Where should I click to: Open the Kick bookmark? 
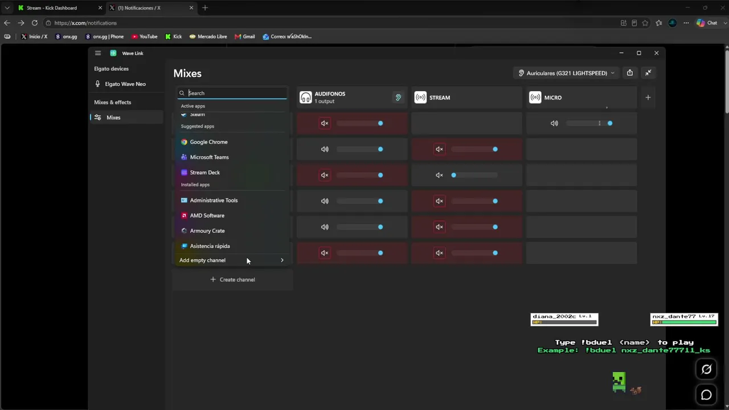point(174,36)
